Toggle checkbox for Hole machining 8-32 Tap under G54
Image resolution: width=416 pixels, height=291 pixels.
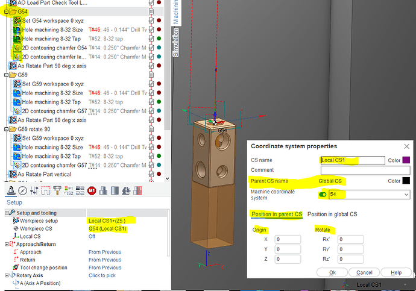(x=151, y=39)
